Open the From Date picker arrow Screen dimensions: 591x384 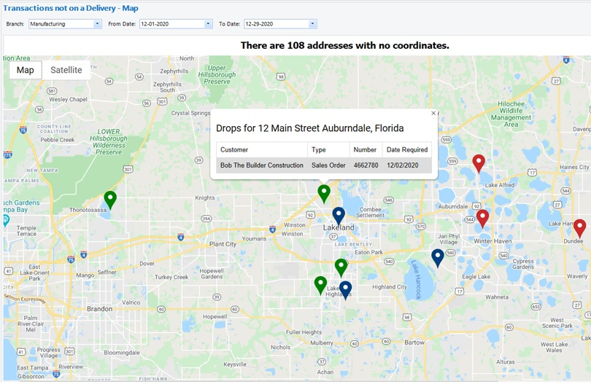pyautogui.click(x=208, y=24)
